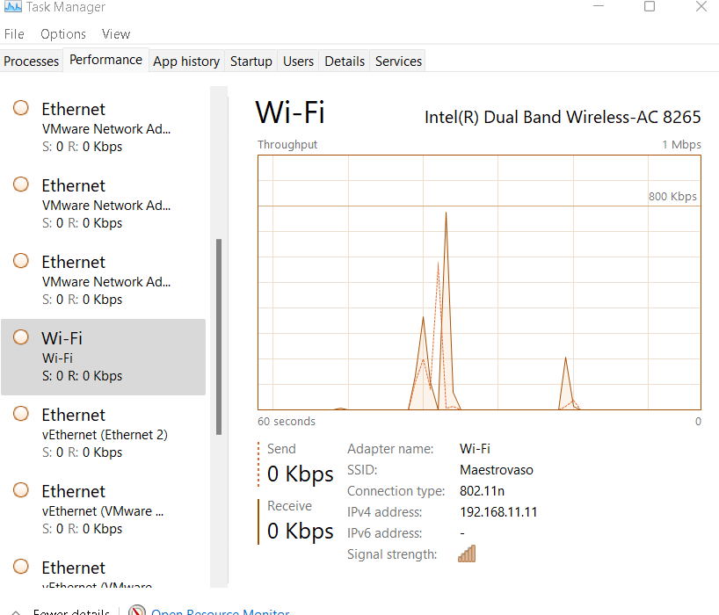
Task: Collapse with Fewer details chevron
Action: coord(16,611)
